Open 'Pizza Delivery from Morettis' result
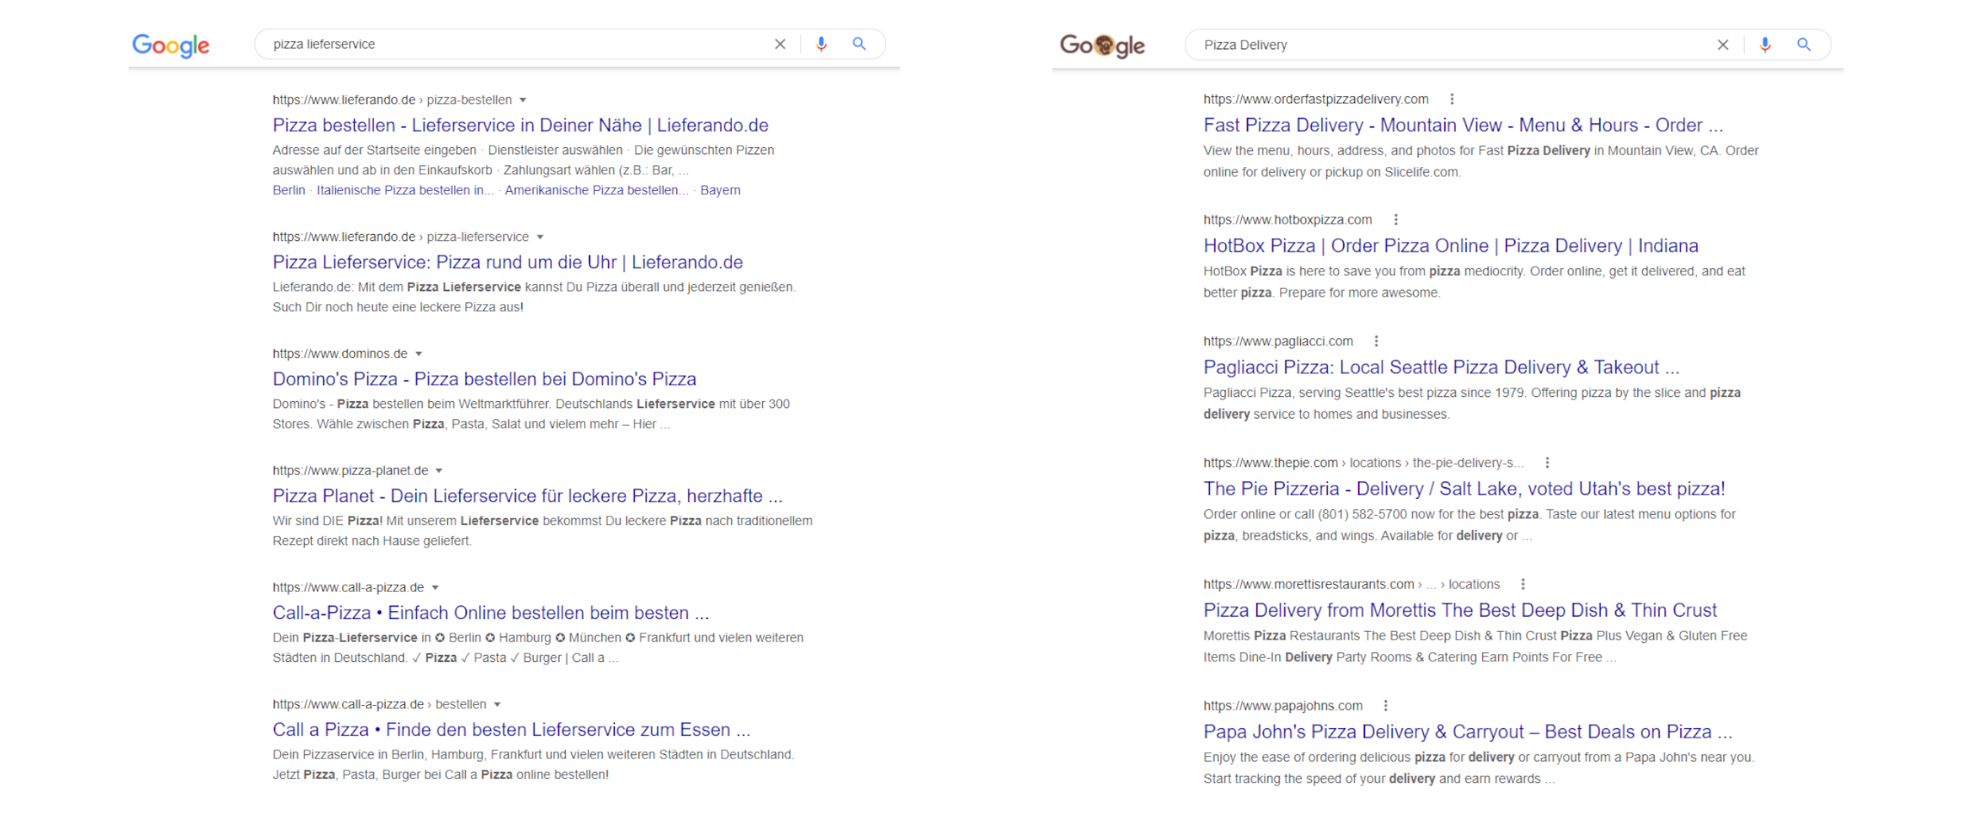The height and width of the screenshot is (818, 1973). tap(1460, 611)
